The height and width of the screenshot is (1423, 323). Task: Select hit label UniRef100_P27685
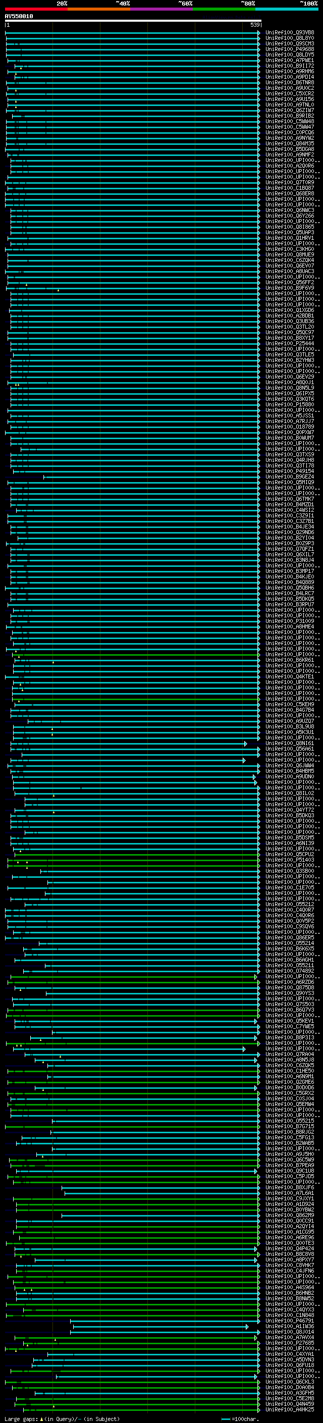coord(290,1343)
